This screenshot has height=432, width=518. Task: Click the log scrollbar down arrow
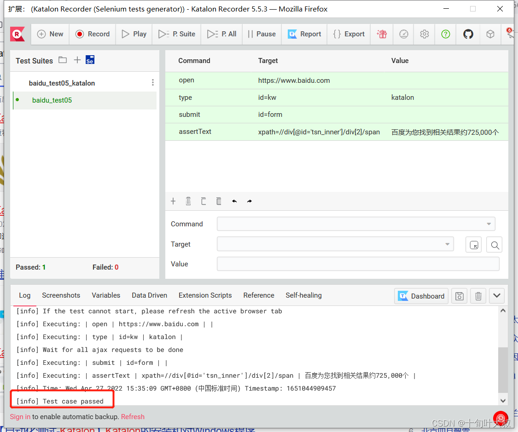tap(503, 401)
